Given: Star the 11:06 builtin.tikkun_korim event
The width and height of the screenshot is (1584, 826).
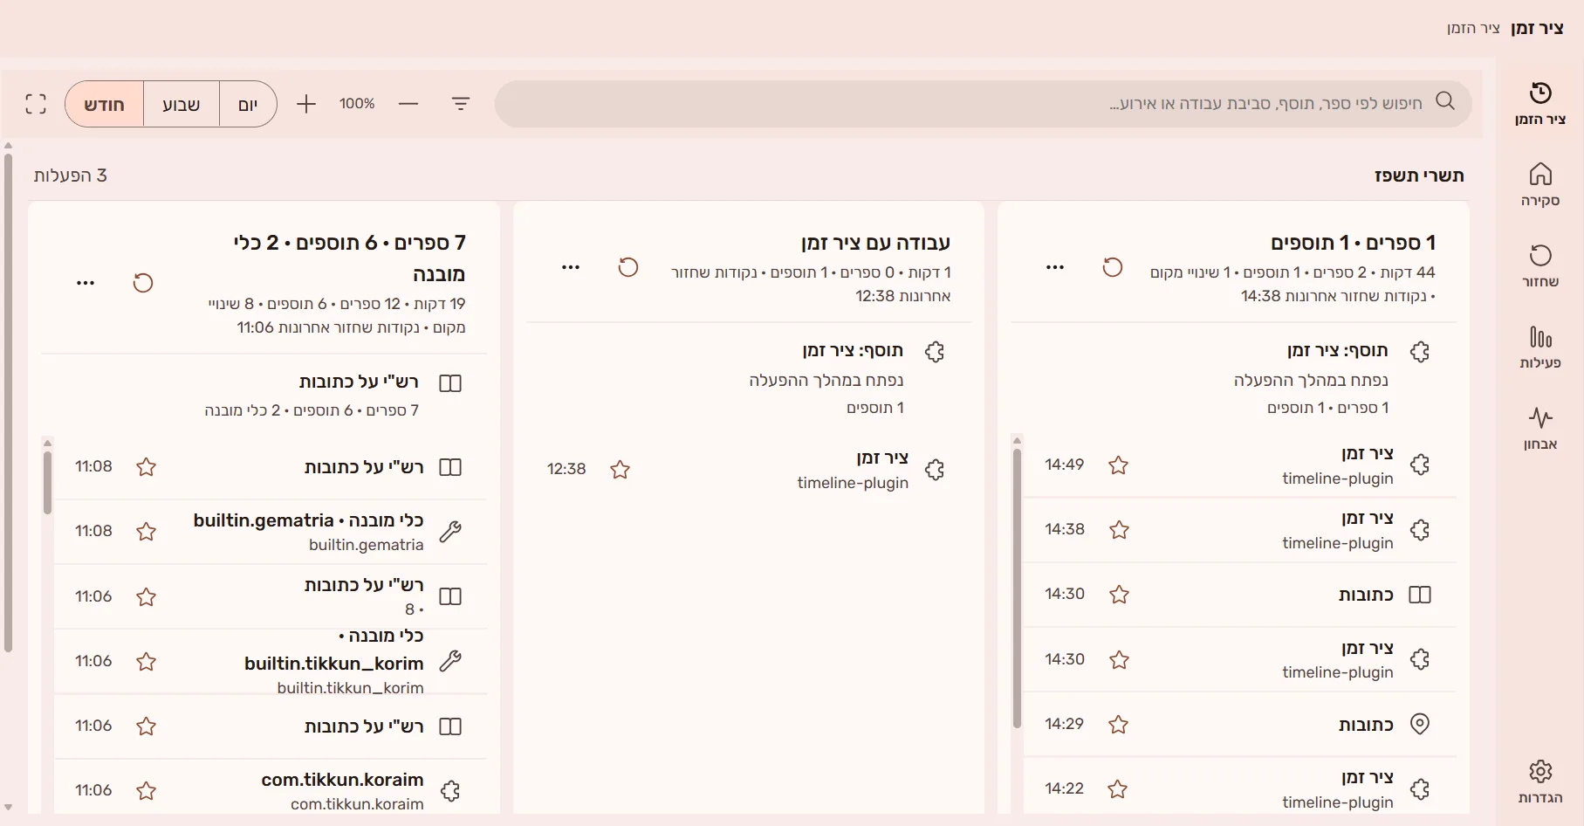Looking at the screenshot, I should (147, 662).
